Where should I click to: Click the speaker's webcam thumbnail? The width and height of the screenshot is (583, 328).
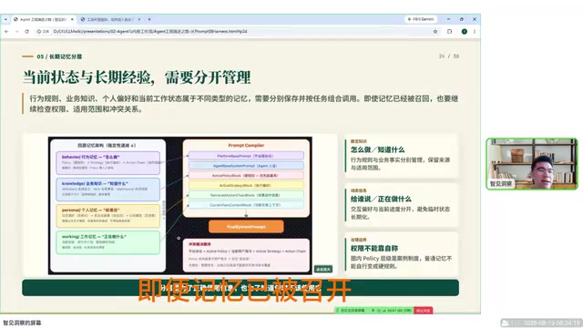click(532, 164)
